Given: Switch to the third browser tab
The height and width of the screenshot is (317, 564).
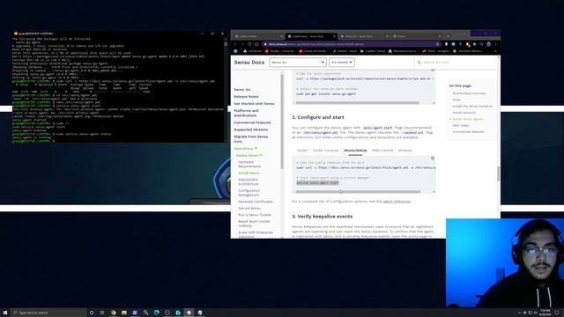Looking at the screenshot, I should (364, 36).
